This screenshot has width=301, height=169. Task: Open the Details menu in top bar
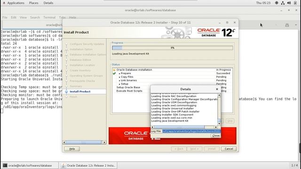coord(48,3)
